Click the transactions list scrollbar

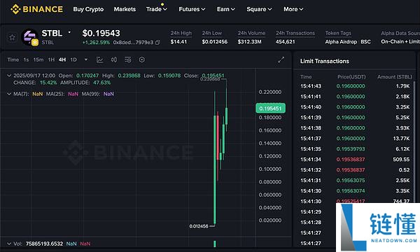pyautogui.click(x=414, y=141)
